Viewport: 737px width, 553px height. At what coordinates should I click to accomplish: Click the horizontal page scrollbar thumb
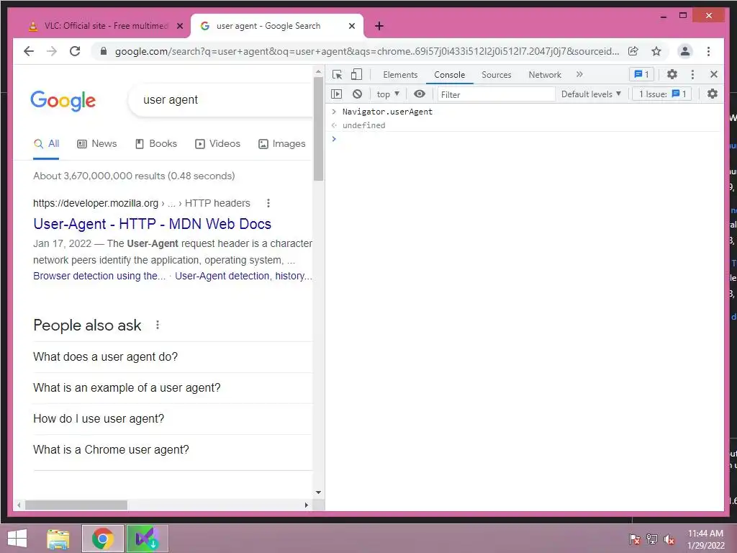(x=76, y=505)
